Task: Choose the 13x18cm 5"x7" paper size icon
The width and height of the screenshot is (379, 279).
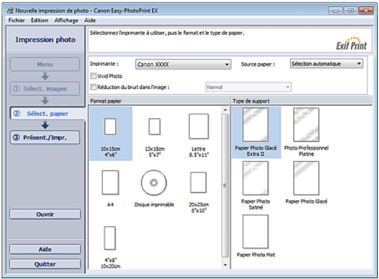Action: [x=154, y=126]
